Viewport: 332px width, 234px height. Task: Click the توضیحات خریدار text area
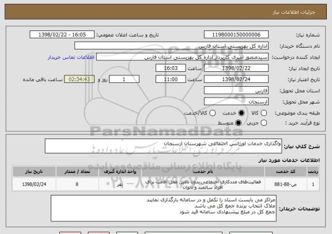[x=164, y=208]
